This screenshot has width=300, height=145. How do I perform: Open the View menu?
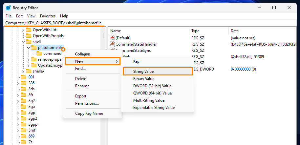pos(32,16)
